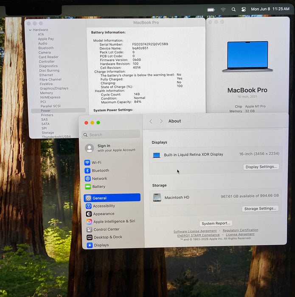Open Spotlight search in the menu bar
Image resolution: width=295 pixels, height=297 pixels.
[233, 9]
